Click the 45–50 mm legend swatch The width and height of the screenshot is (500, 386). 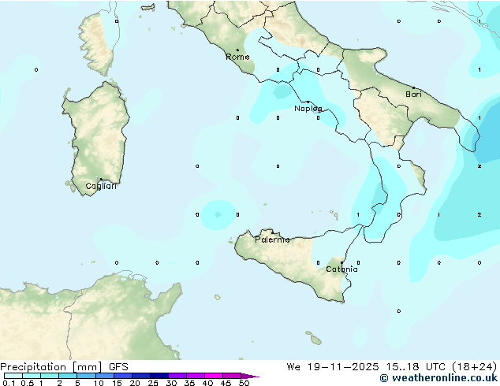click(232, 376)
